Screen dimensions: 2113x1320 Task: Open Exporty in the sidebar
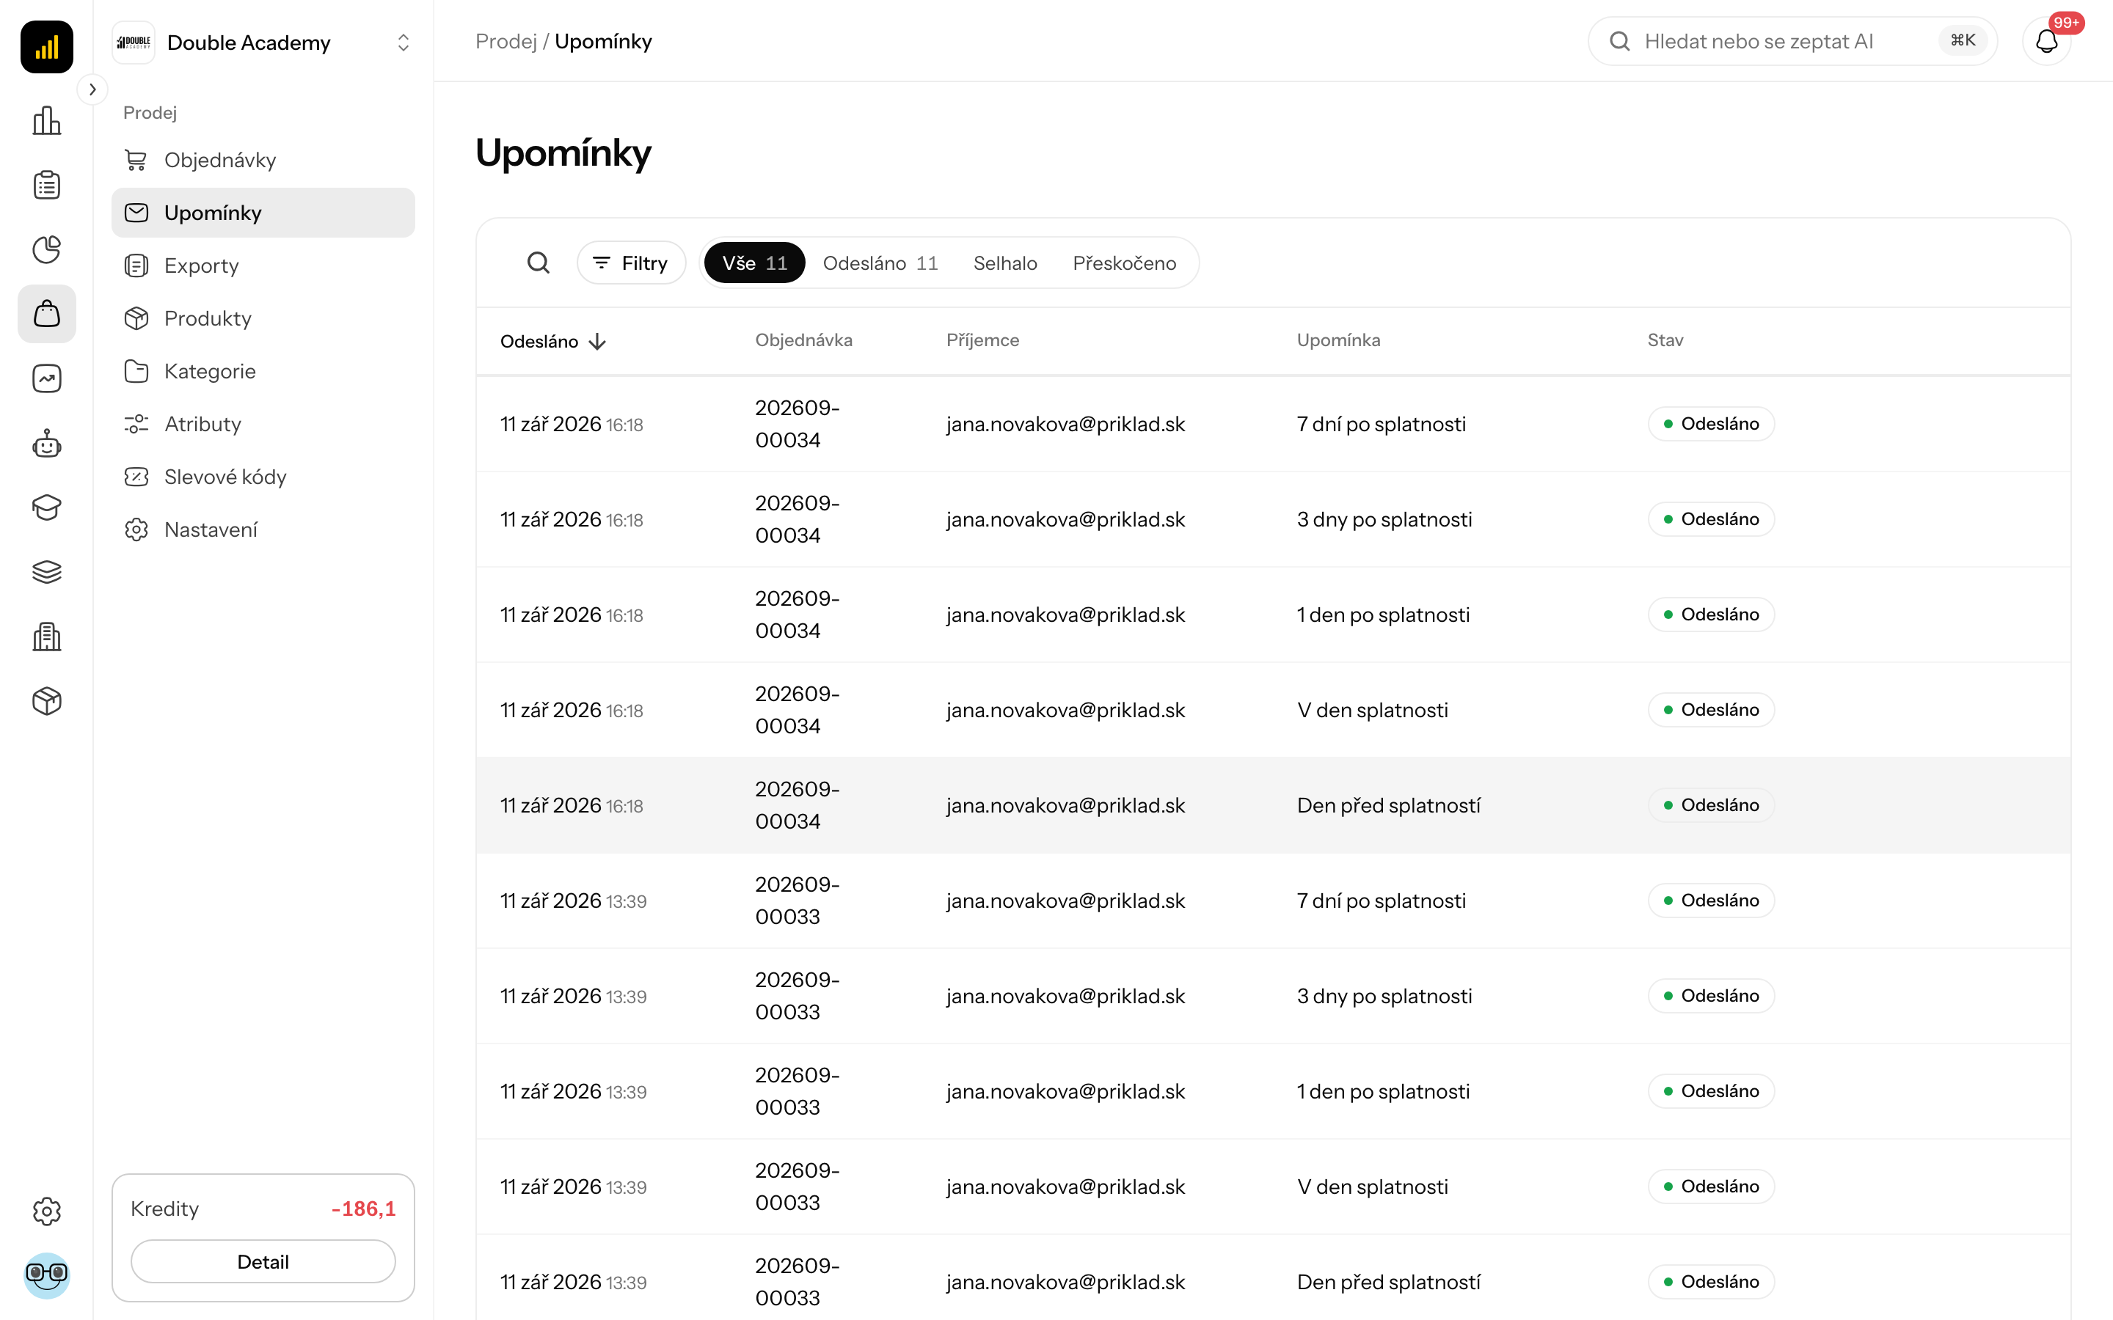263,265
